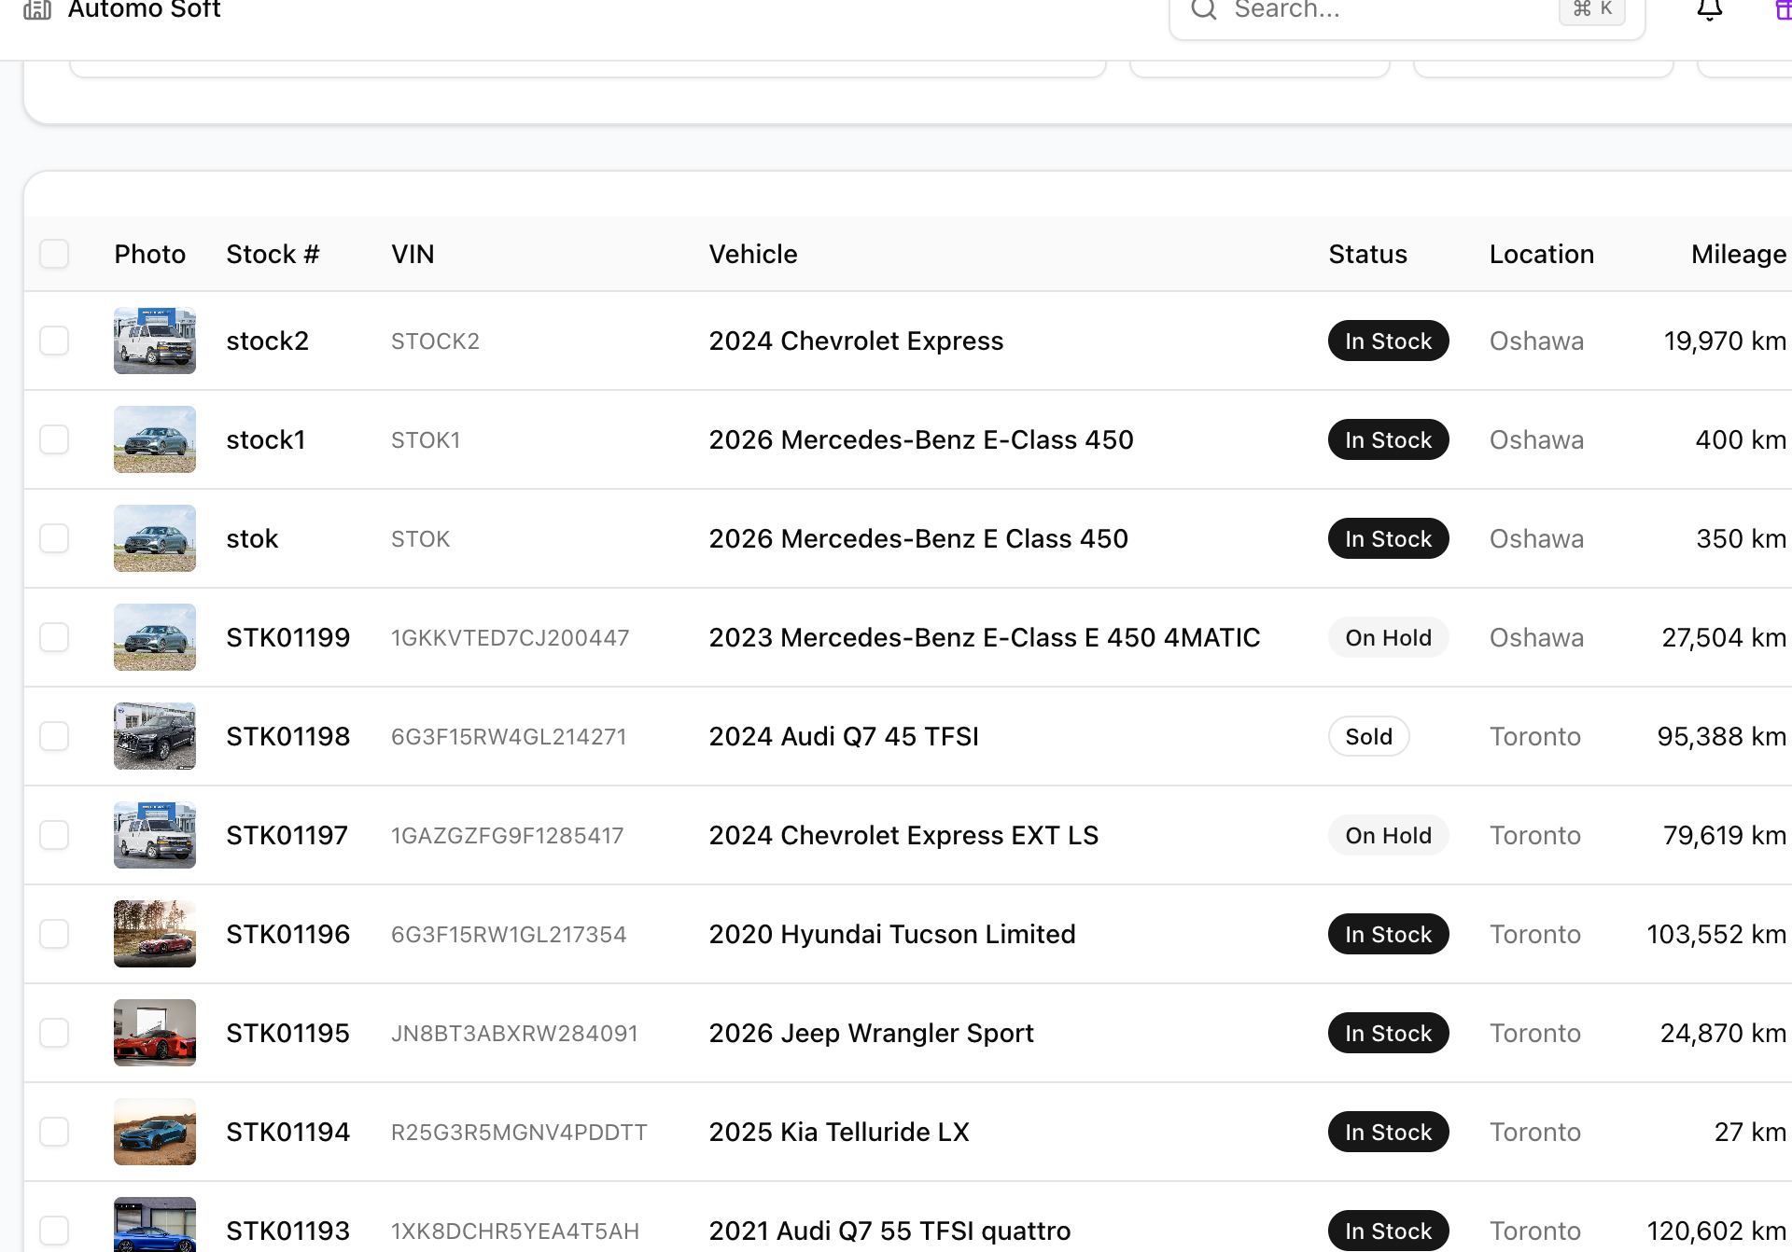Open the stock2 Chevrolet Express van photo
Viewport: 1792px width, 1252px height.
point(155,341)
